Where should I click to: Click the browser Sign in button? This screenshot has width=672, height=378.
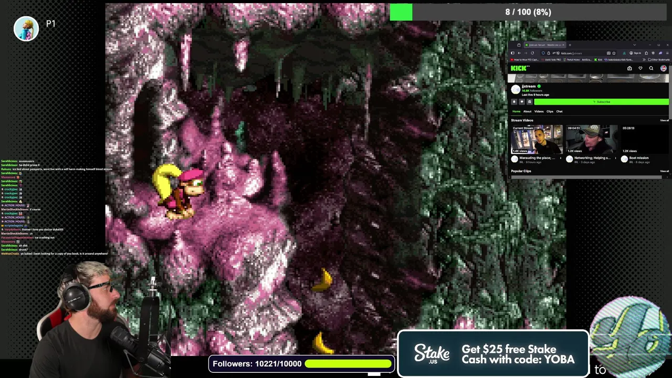[x=635, y=53]
